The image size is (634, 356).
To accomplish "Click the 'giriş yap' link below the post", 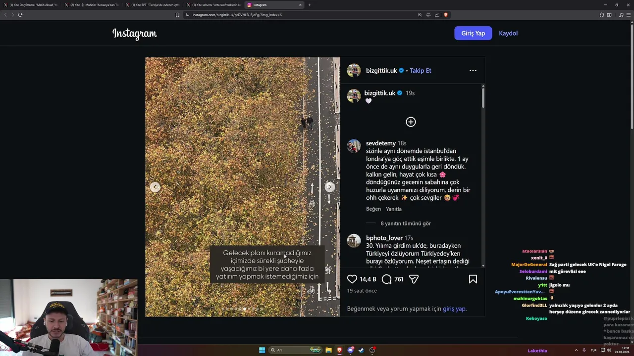I will pos(454,309).
